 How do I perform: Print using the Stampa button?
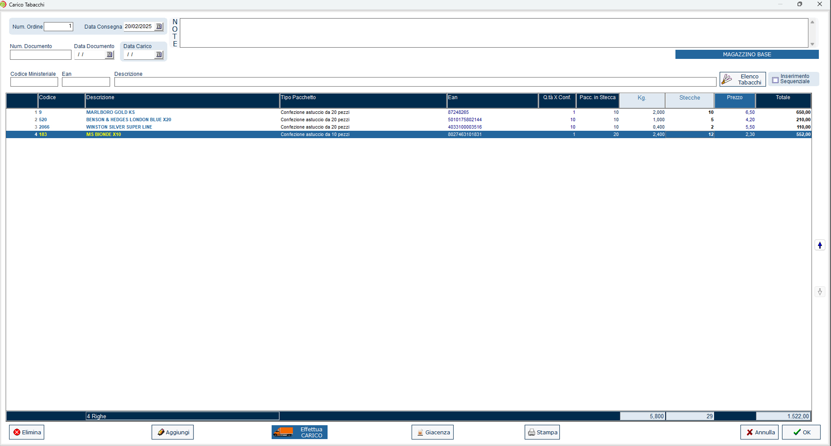(x=542, y=432)
